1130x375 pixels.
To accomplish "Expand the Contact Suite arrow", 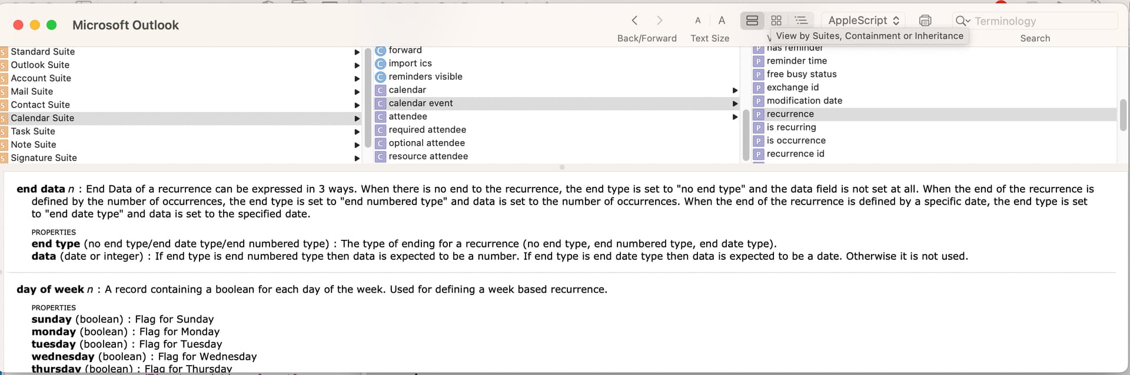I will point(357,105).
